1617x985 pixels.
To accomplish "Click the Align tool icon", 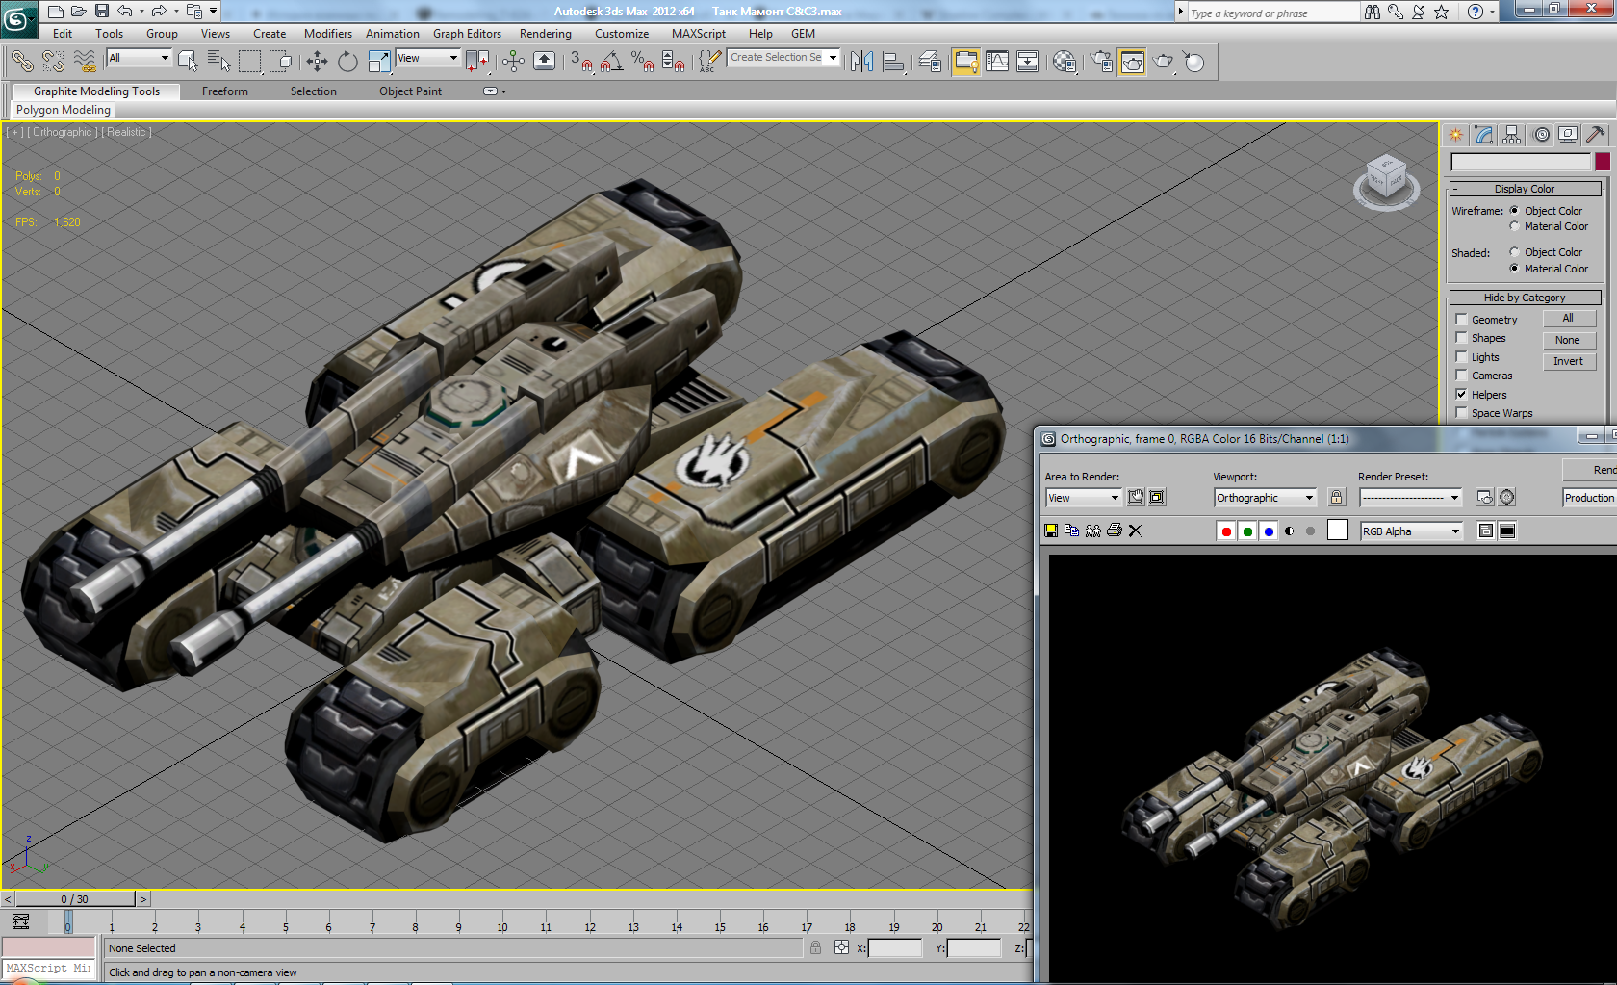I will pyautogui.click(x=893, y=62).
